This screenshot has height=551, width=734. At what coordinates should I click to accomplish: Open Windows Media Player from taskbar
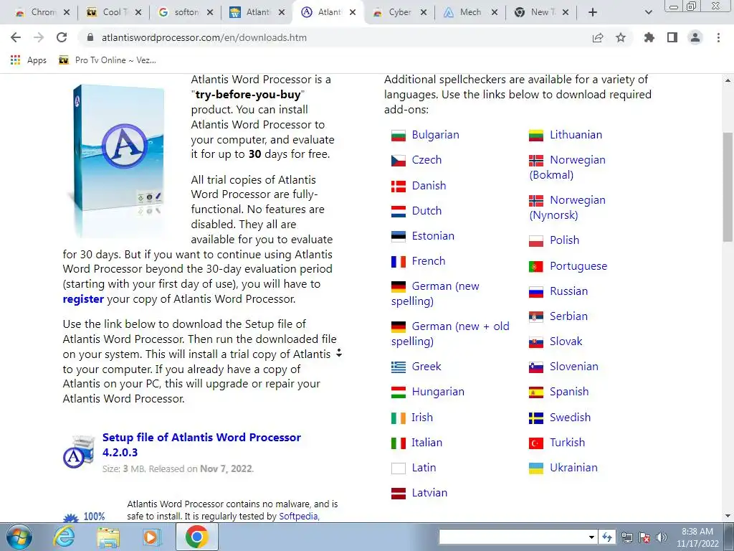(x=151, y=537)
